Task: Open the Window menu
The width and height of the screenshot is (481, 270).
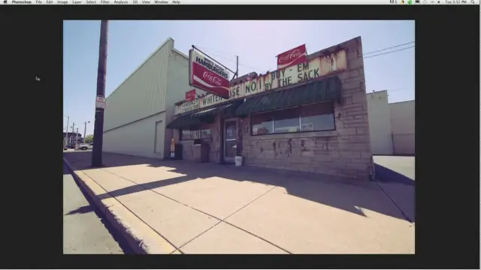Action: [x=161, y=1]
